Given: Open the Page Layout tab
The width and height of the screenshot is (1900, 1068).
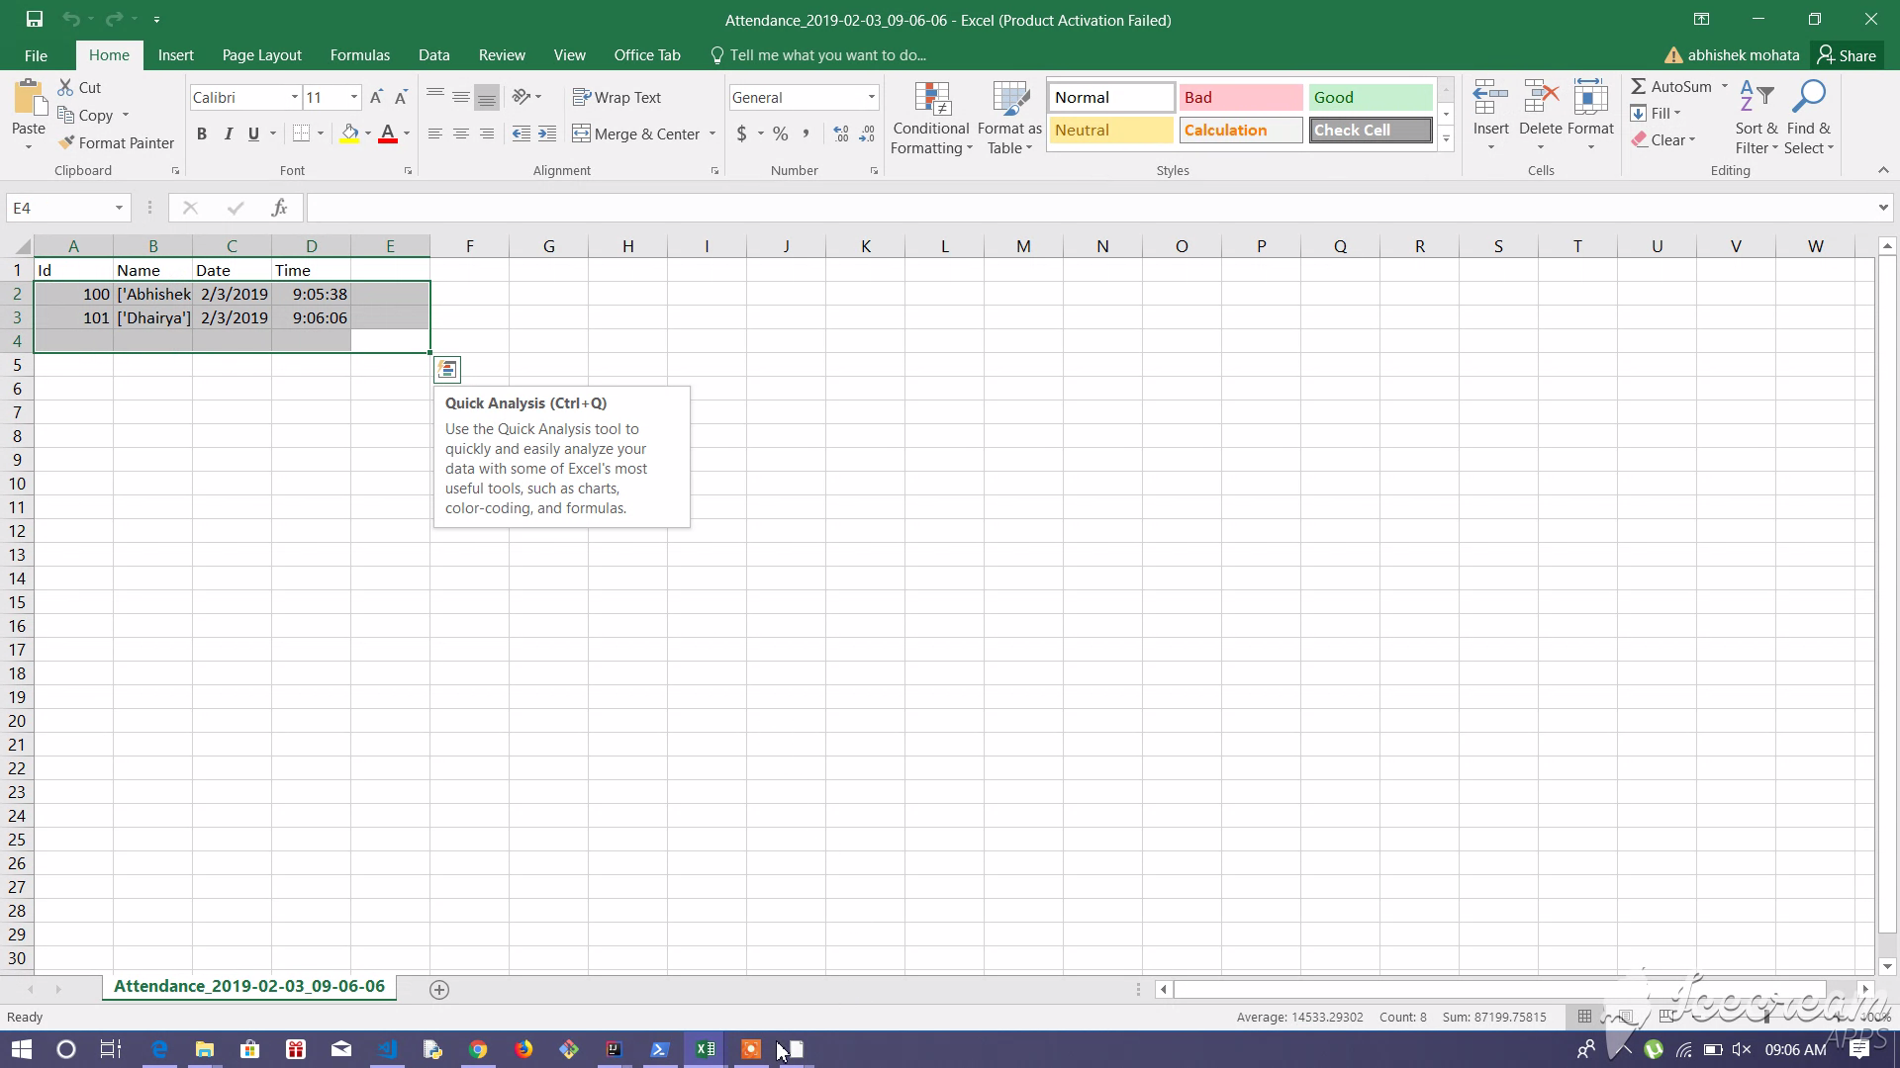Looking at the screenshot, I should click(261, 55).
